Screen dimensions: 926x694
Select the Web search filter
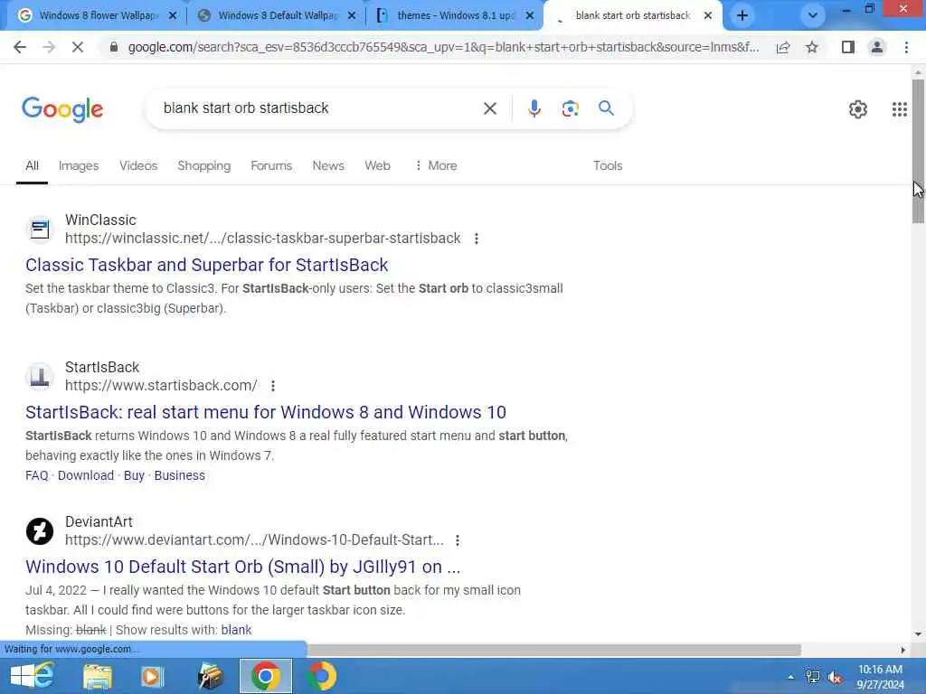[377, 166]
